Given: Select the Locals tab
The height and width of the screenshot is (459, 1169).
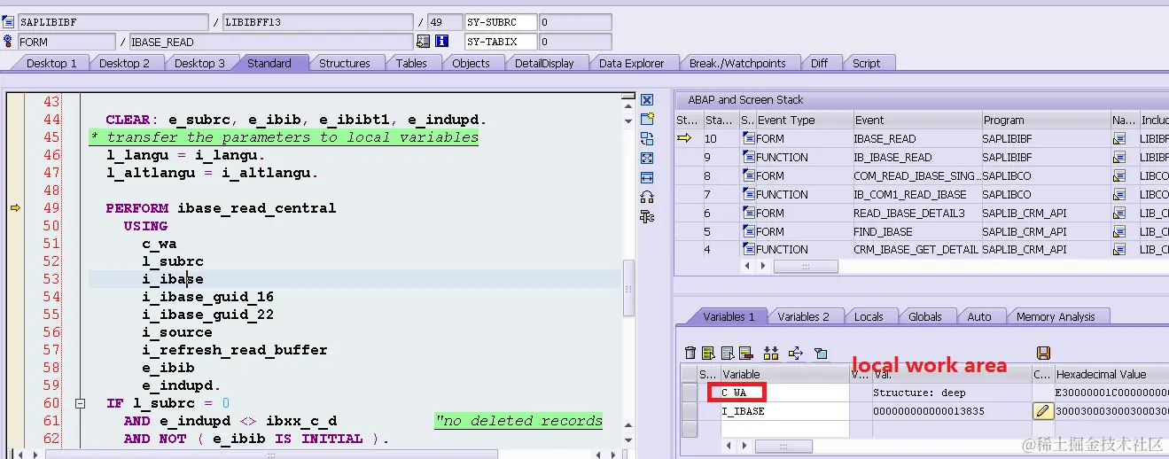Looking at the screenshot, I should pos(868,316).
